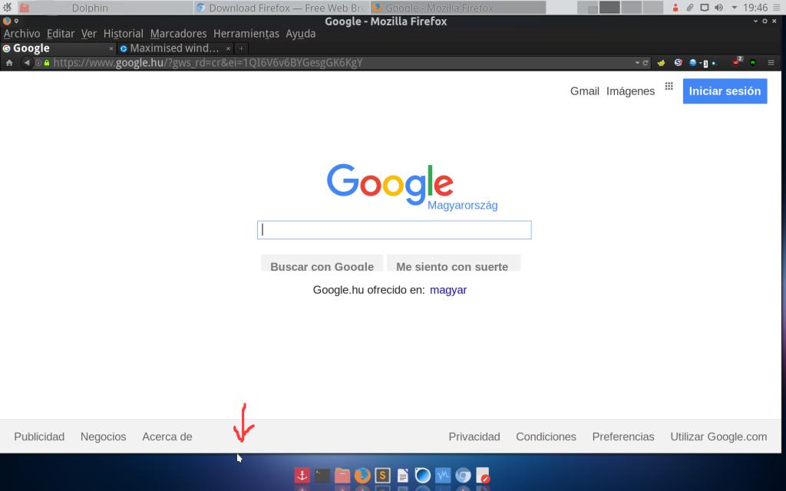Open the red anchor dock icon
786x491 pixels.
302,476
